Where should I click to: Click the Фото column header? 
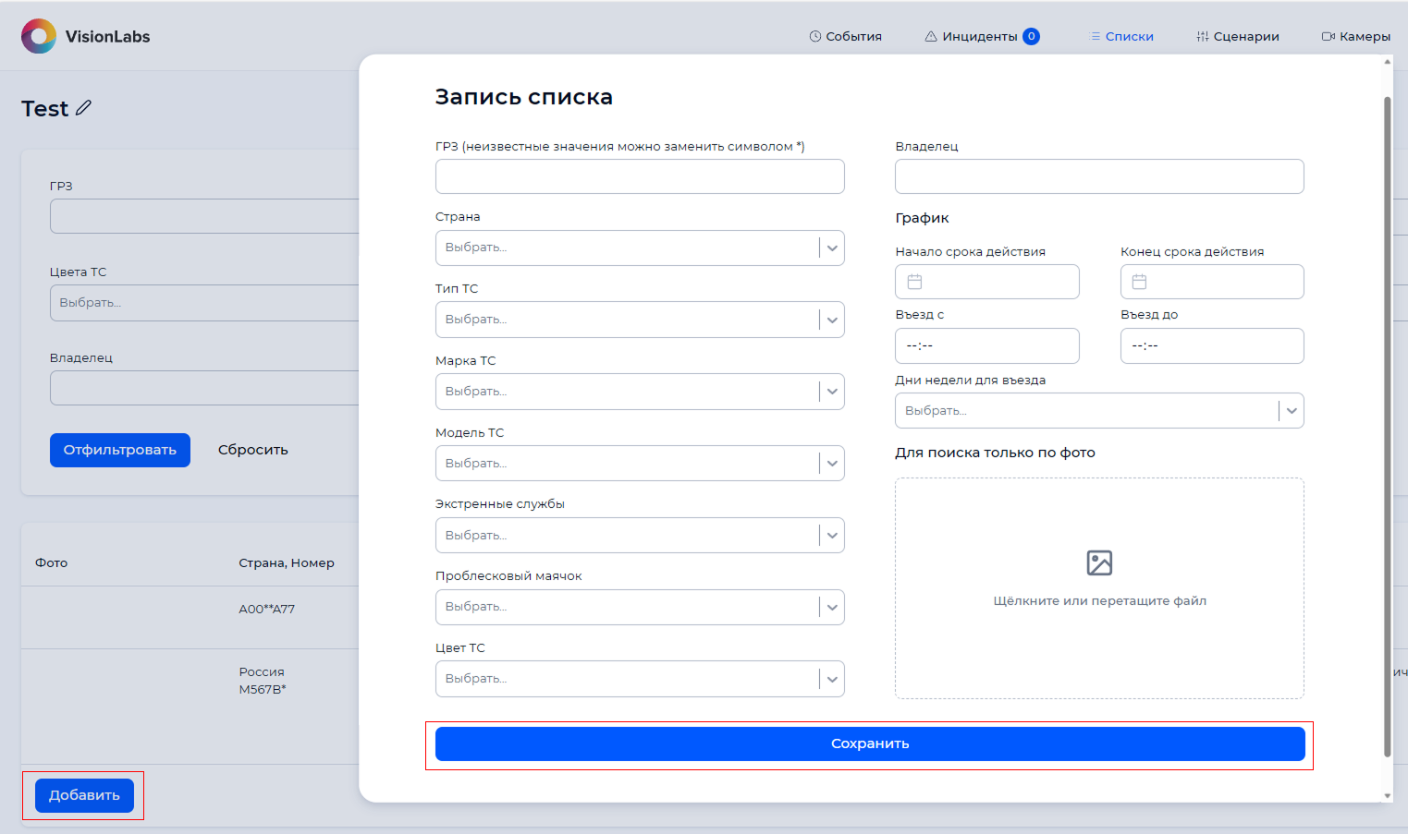[52, 563]
